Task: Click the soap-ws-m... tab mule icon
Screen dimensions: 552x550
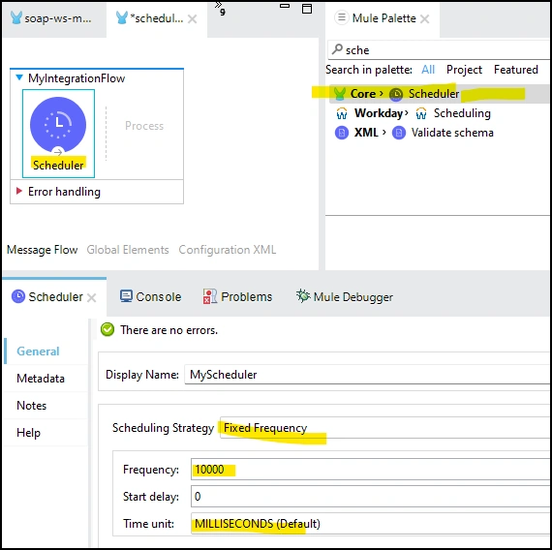Action: (16, 17)
